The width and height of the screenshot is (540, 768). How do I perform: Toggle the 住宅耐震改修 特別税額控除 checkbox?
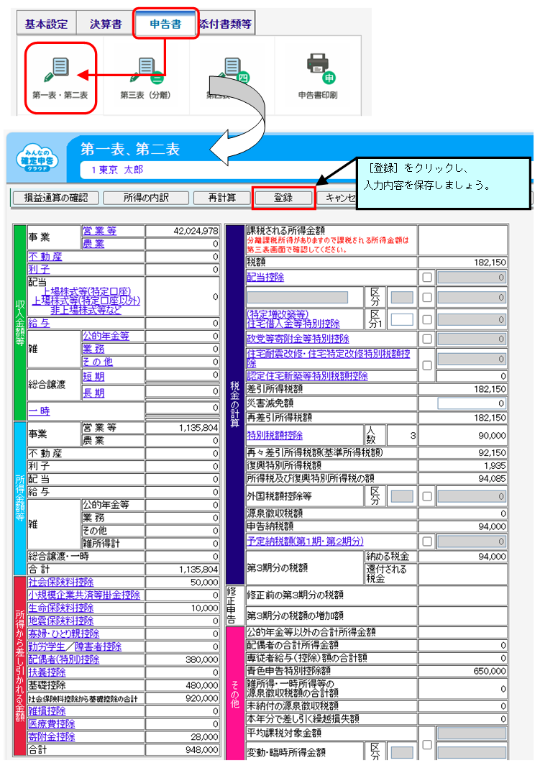pyautogui.click(x=427, y=365)
